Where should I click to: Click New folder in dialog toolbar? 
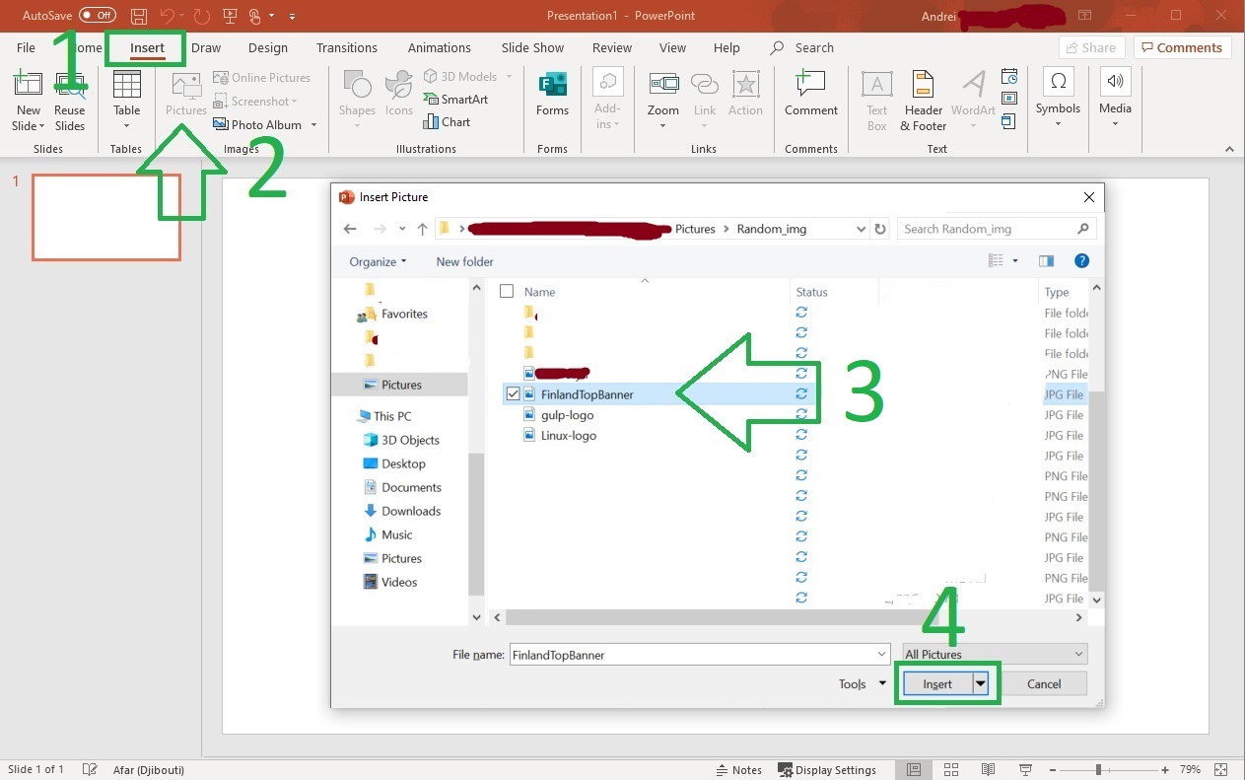[465, 261]
